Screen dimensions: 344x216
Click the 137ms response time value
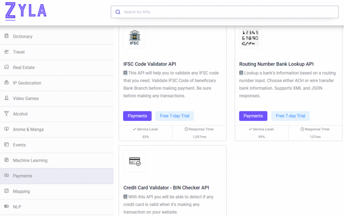pyautogui.click(x=315, y=137)
